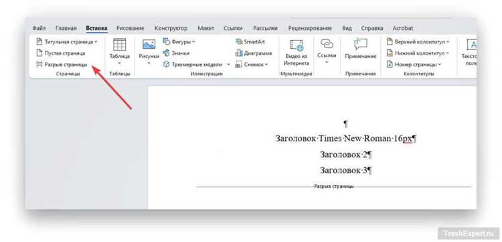The image size is (502, 242).
Task: Insert a chart via Диаграмма label
Action: (x=258, y=53)
